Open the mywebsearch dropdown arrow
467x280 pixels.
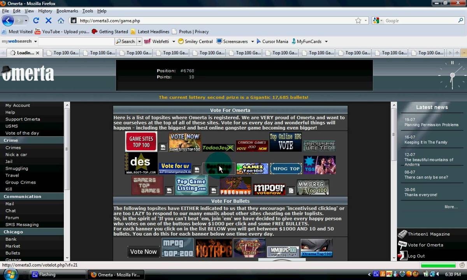[x=35, y=42]
